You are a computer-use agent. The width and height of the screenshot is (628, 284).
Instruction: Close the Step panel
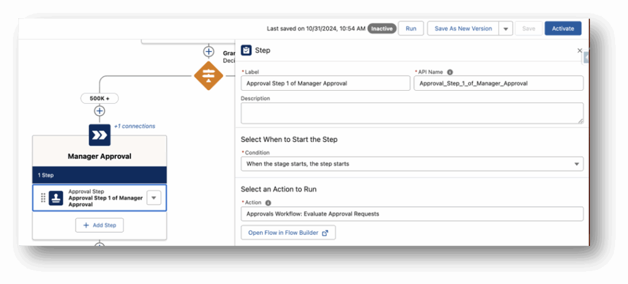coord(580,51)
